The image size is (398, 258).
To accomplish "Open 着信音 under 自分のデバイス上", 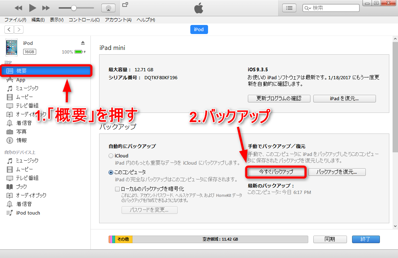I will [x=24, y=204].
